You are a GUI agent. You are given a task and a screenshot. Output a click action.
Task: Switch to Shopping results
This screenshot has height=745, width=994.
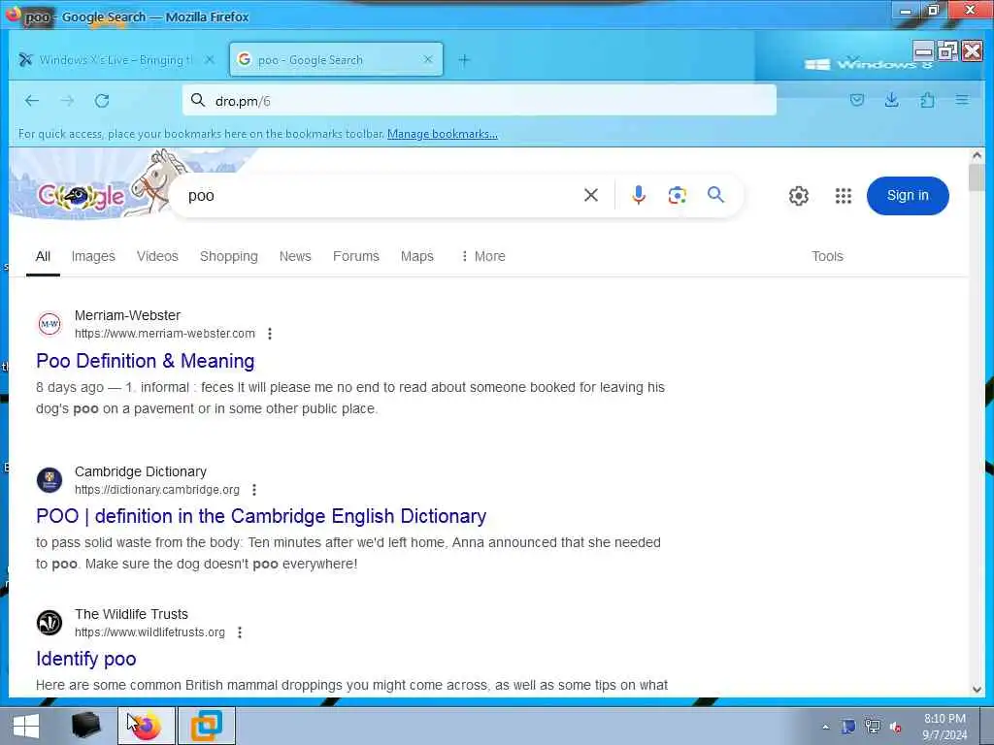coord(229,256)
